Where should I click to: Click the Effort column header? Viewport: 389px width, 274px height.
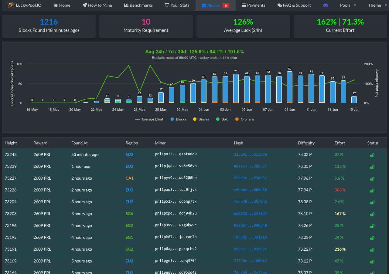(x=340, y=143)
